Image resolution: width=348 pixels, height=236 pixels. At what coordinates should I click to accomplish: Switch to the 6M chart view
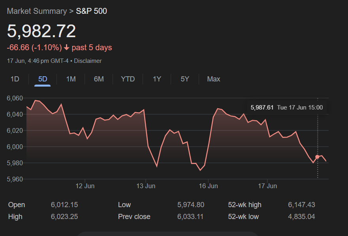pyautogui.click(x=99, y=79)
